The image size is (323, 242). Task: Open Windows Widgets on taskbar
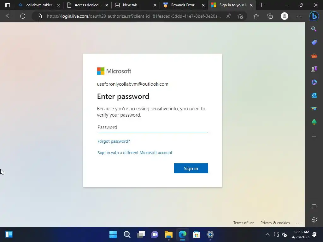coord(9,234)
